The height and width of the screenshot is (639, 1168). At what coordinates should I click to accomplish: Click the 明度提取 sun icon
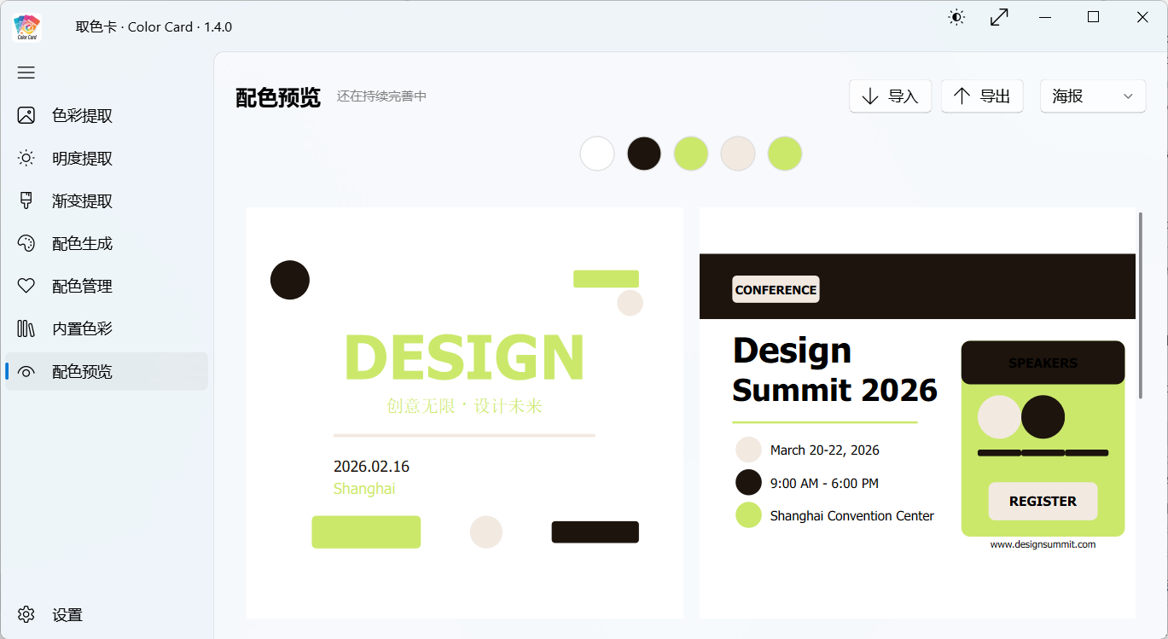click(26, 158)
